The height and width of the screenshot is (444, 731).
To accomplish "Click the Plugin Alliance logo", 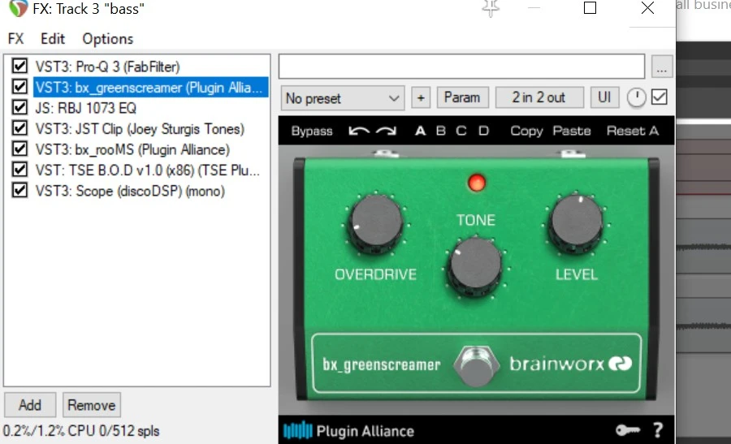I will pyautogui.click(x=348, y=431).
